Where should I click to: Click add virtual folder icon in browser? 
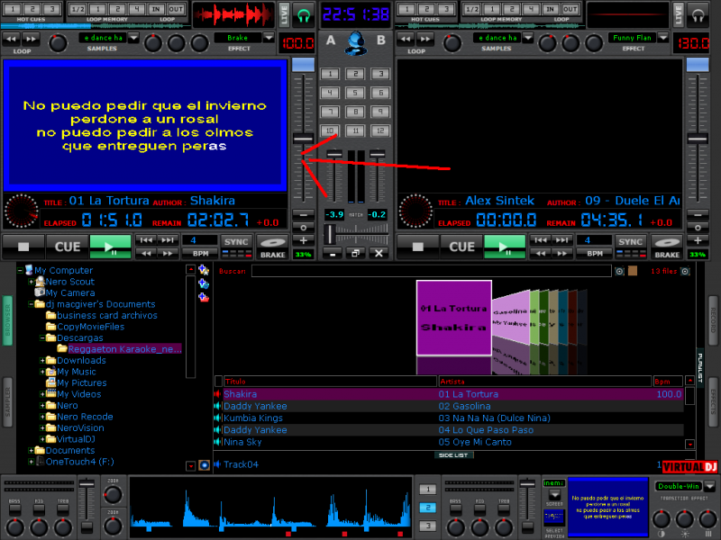[x=204, y=283]
